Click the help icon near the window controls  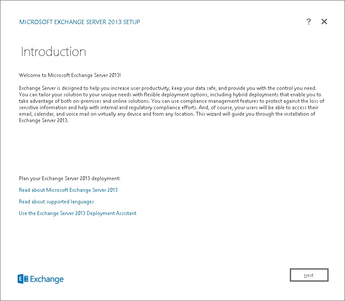point(309,21)
